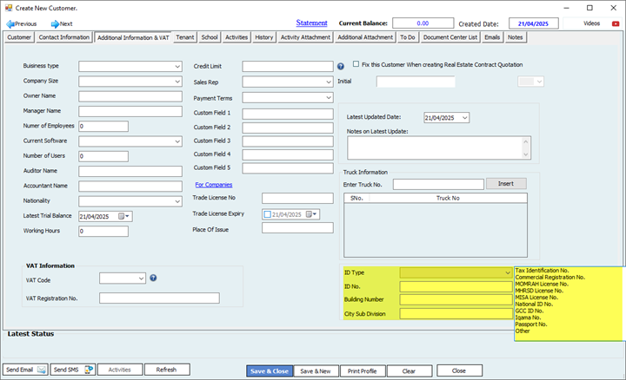Click the Save & Close button
Image resolution: width=626 pixels, height=380 pixels.
tap(270, 370)
